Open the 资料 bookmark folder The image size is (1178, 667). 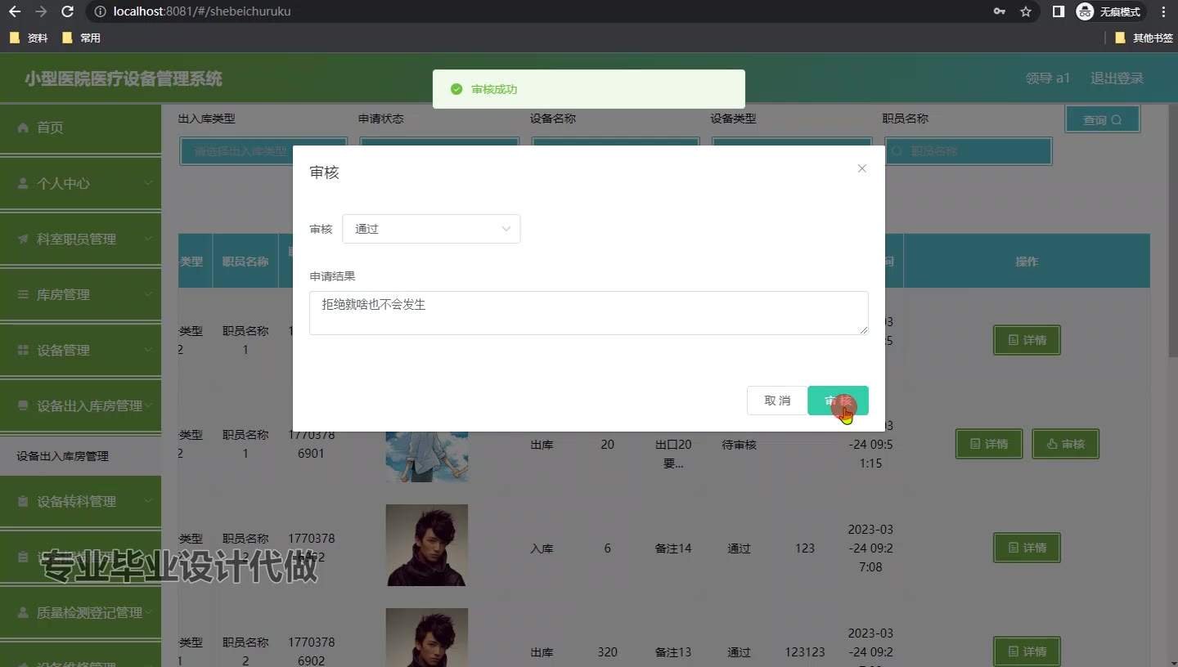coord(29,38)
